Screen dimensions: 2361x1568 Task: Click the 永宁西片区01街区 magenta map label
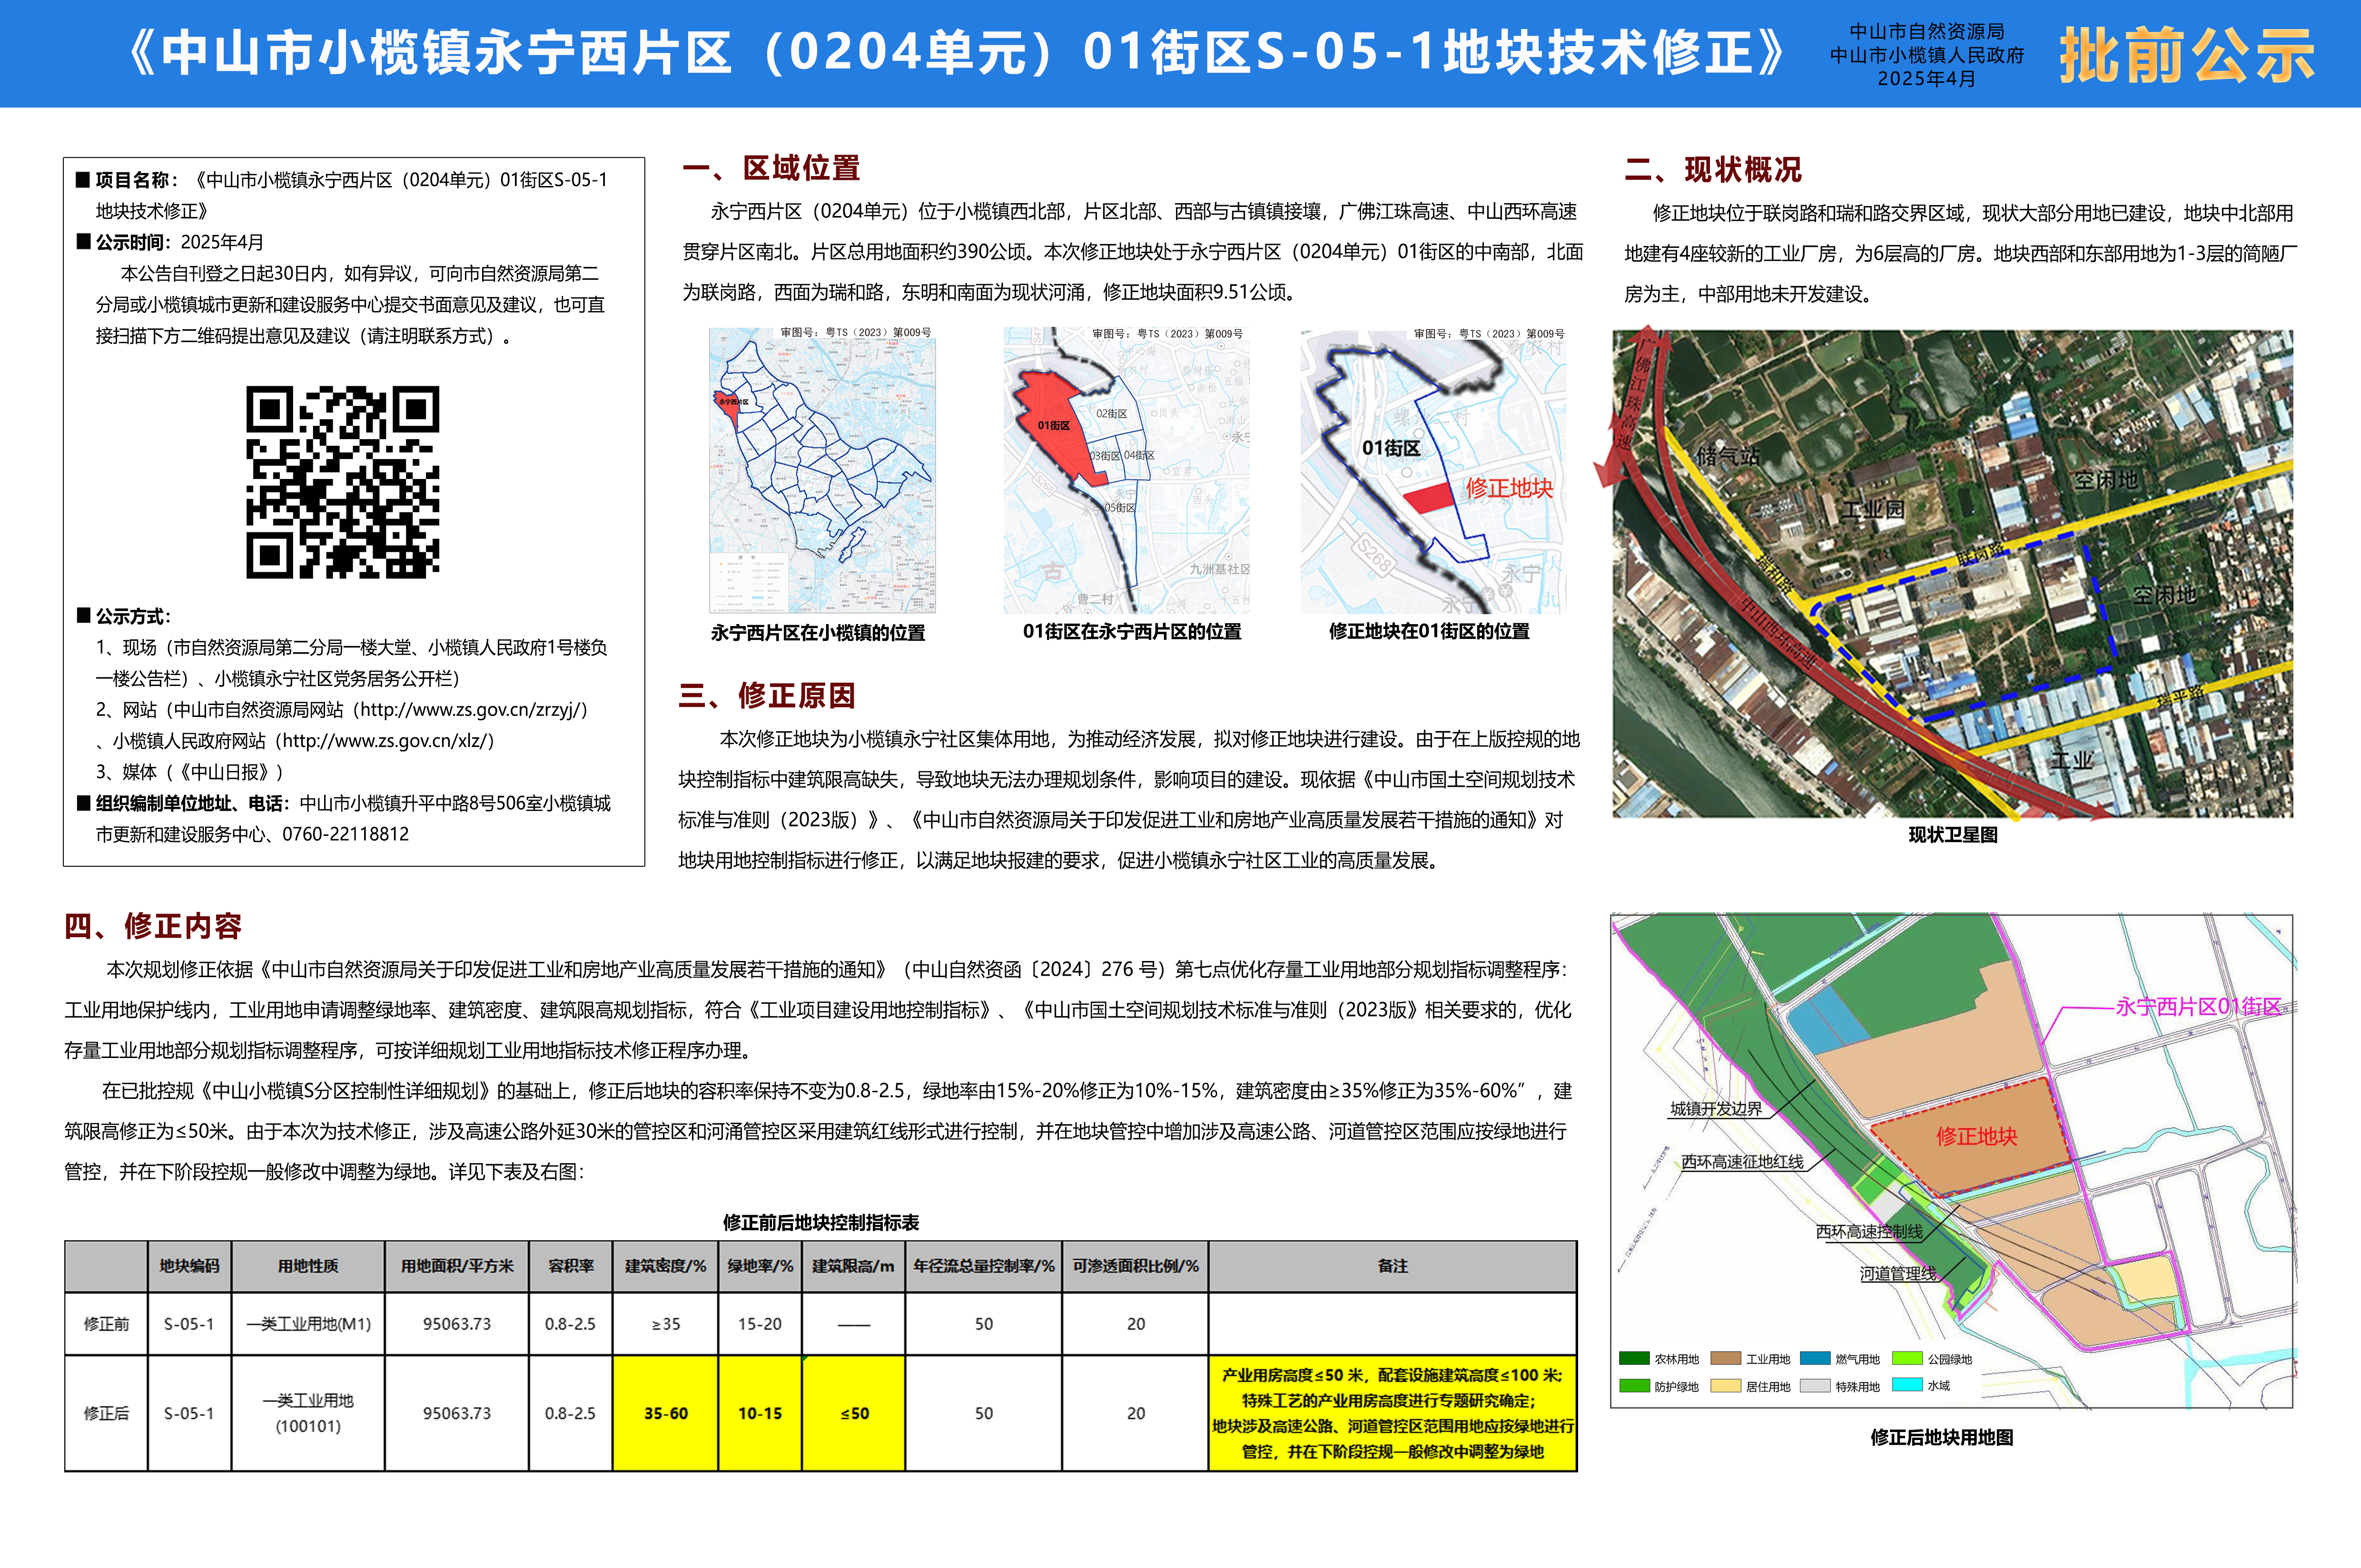click(2198, 1006)
